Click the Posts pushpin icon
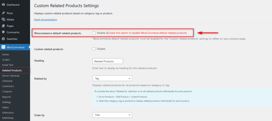272x121 pixels. (3, 13)
